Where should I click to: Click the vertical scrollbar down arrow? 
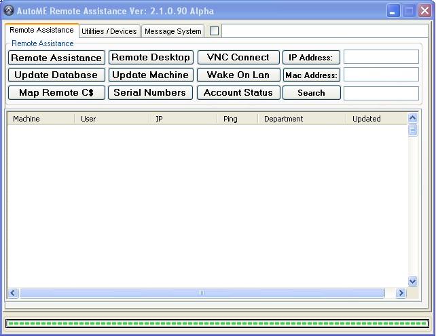tap(413, 281)
